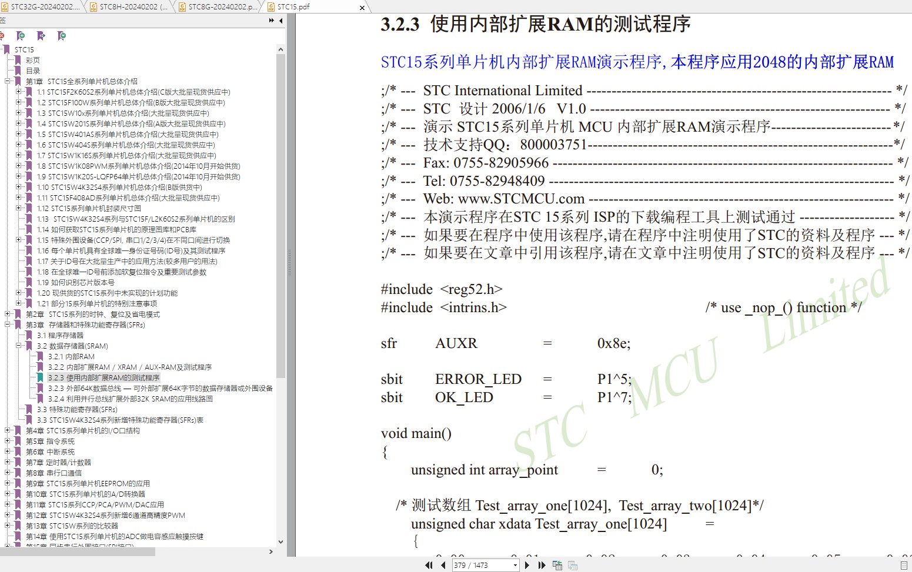Click the bookmark panel scroll-down arrow
This screenshot has width=912, height=572.
click(x=280, y=542)
